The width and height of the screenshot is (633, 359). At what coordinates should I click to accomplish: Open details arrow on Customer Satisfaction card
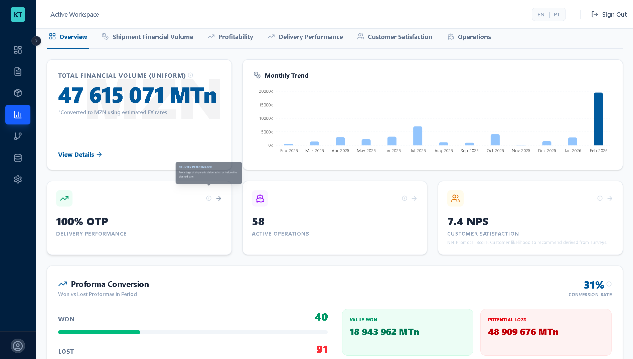610,198
